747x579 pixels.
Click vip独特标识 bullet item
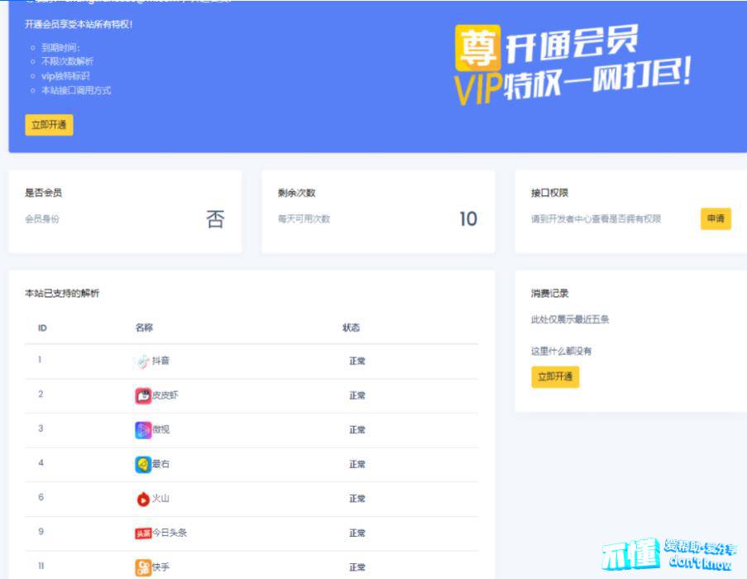click(65, 76)
